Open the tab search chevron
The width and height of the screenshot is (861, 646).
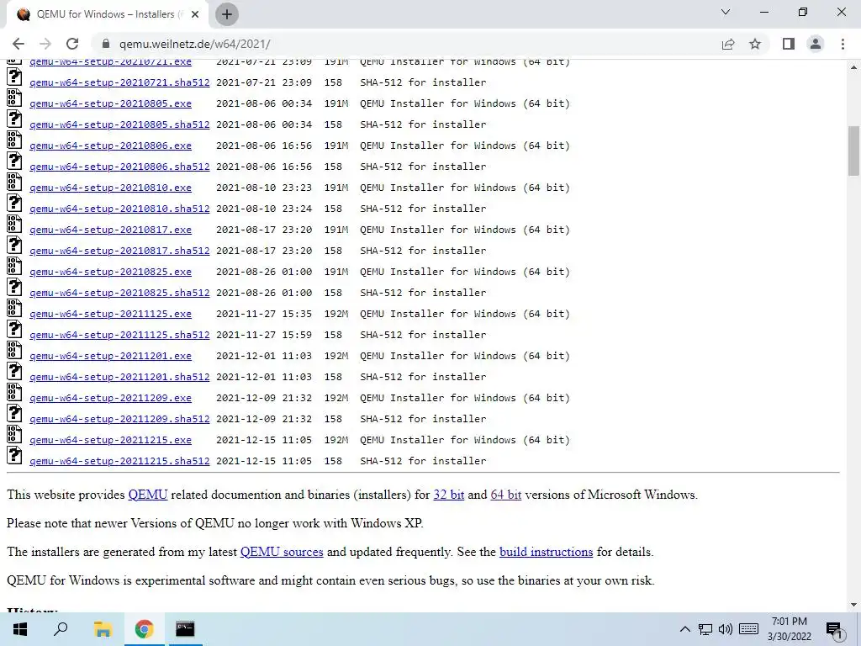click(726, 12)
